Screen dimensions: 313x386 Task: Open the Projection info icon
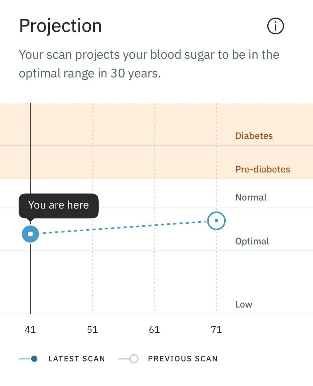tap(275, 26)
